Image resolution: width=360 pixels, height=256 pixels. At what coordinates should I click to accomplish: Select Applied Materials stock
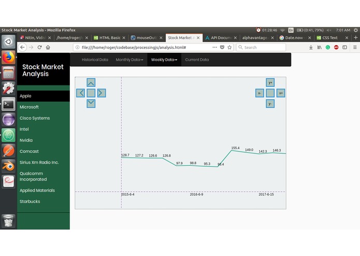[44, 190]
